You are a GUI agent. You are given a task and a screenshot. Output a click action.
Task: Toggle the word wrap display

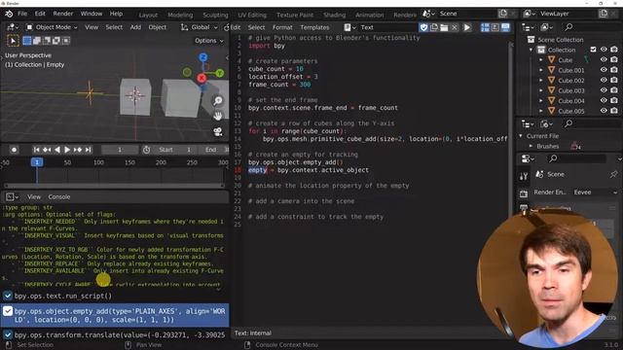(495, 27)
